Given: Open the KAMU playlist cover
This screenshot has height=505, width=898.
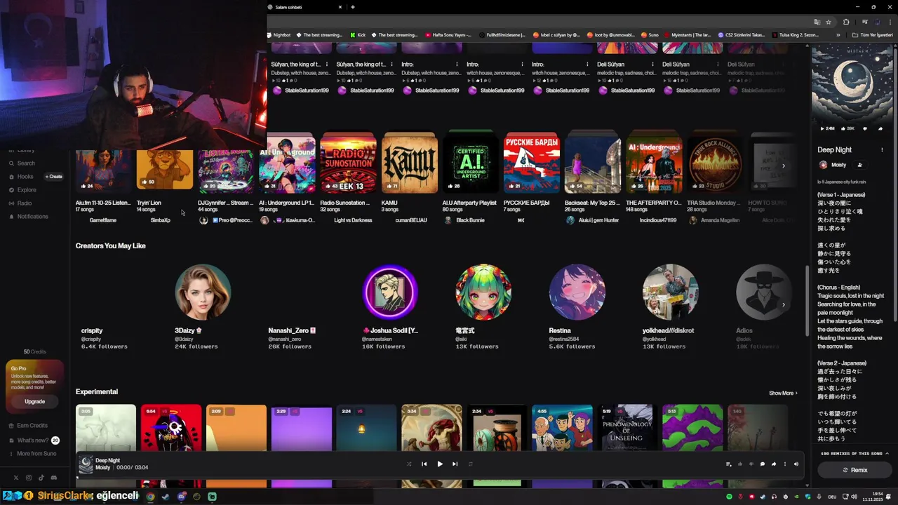Looking at the screenshot, I should pyautogui.click(x=409, y=163).
